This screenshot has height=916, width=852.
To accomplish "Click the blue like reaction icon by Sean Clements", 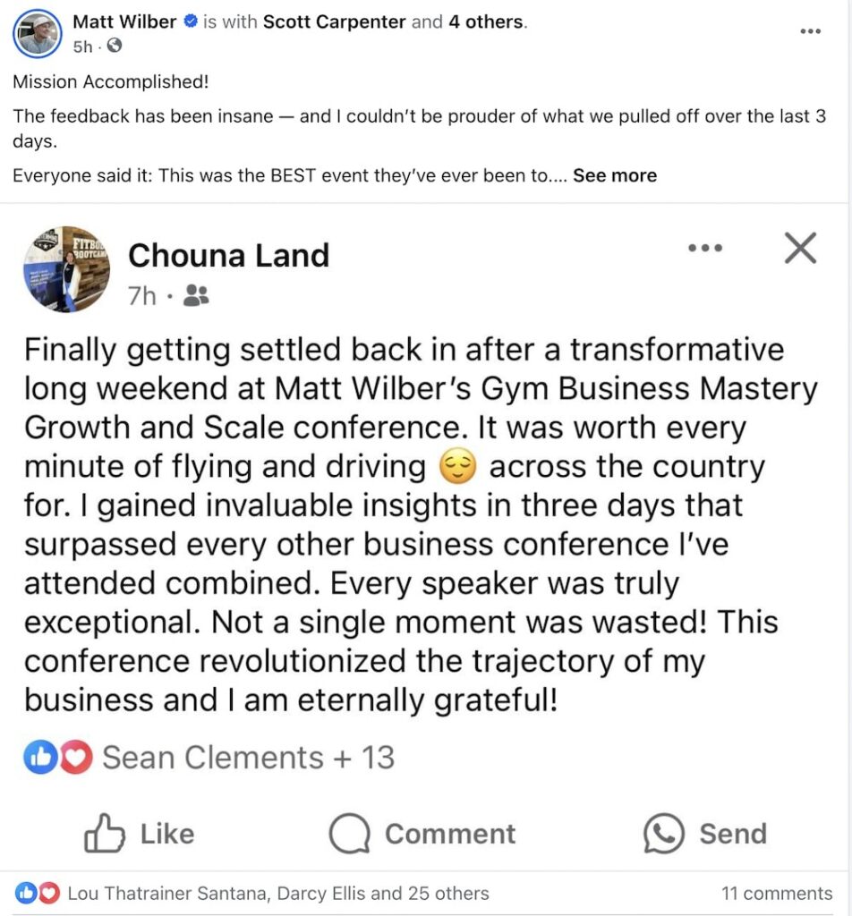I will coord(40,757).
